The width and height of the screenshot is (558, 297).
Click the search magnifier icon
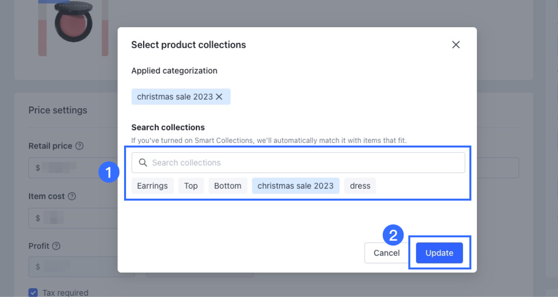143,163
